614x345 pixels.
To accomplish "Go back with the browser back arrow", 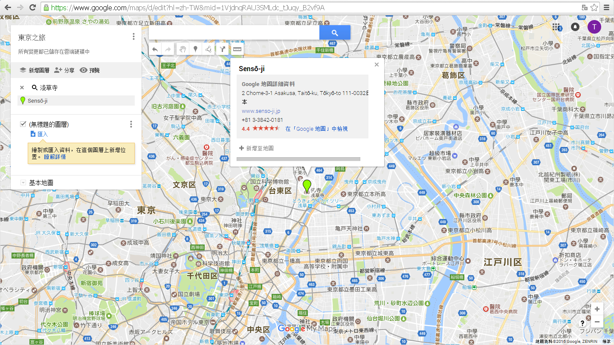I will (x=8, y=7).
